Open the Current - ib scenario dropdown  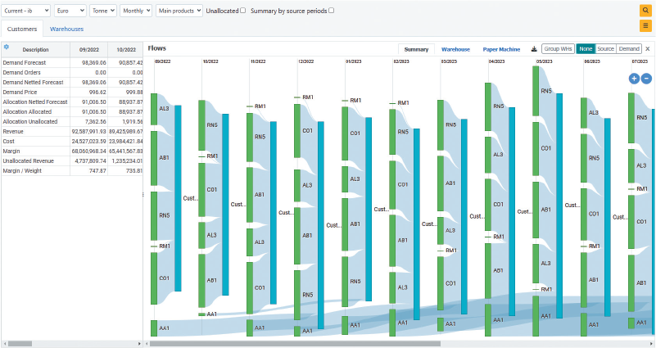[26, 11]
